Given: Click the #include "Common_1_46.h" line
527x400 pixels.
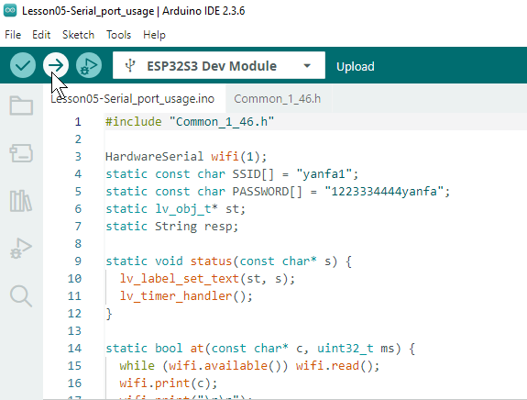Looking at the screenshot, I should point(190,122).
